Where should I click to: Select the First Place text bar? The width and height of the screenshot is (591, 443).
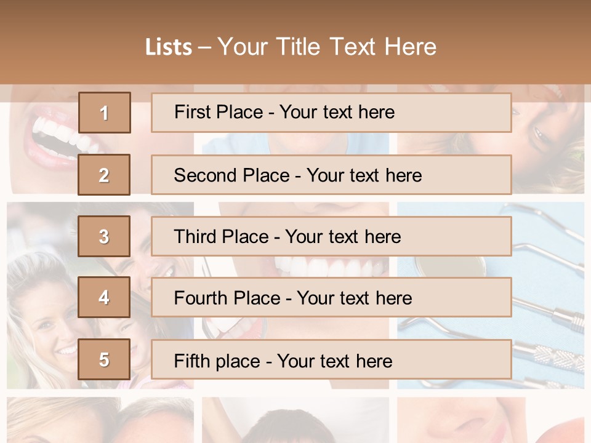coord(331,113)
